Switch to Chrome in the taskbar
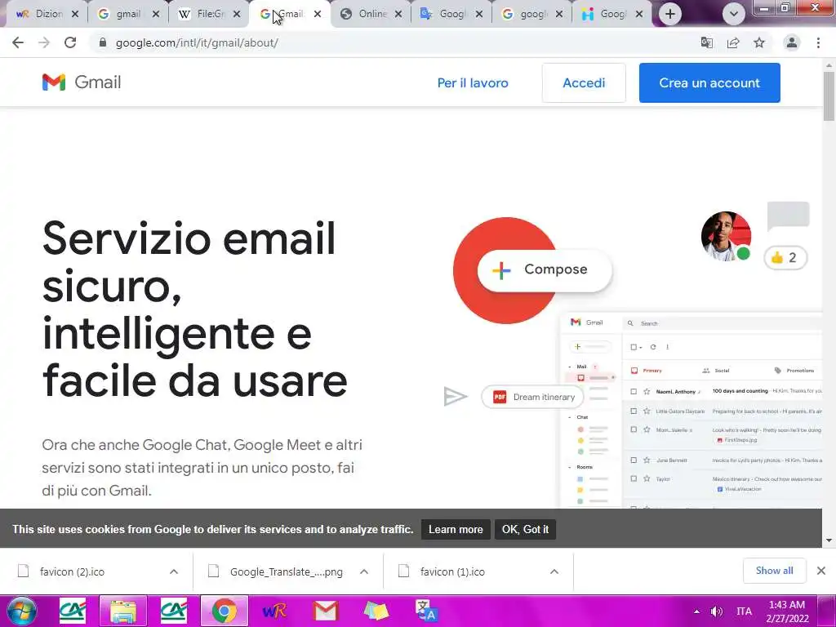This screenshot has height=627, width=836. [x=224, y=611]
